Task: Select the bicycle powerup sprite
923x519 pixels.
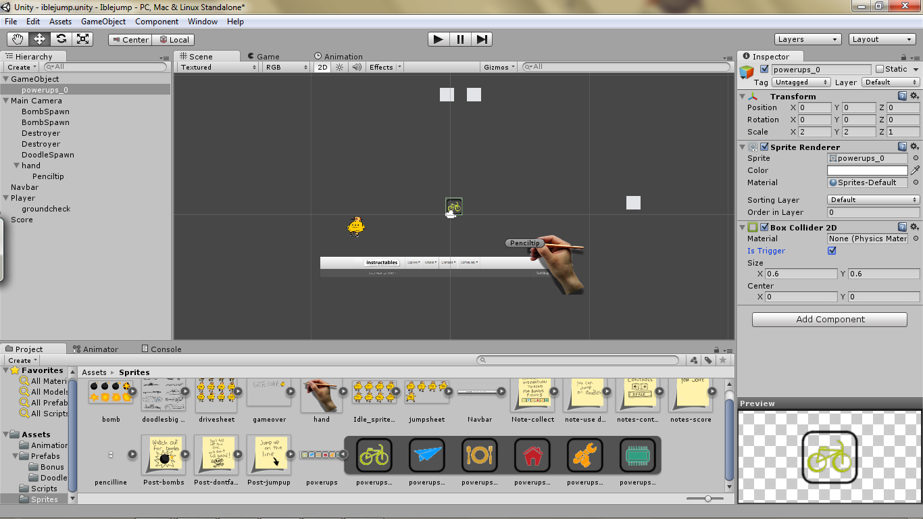Action: tap(374, 455)
